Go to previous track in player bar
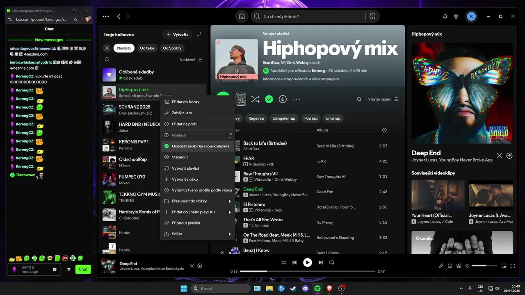 click(x=294, y=263)
